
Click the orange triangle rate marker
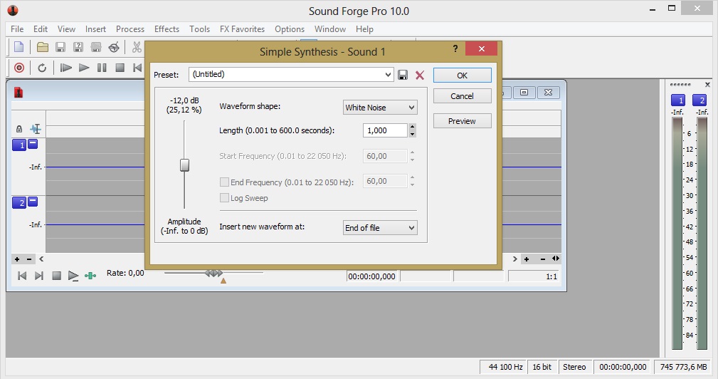point(223,281)
